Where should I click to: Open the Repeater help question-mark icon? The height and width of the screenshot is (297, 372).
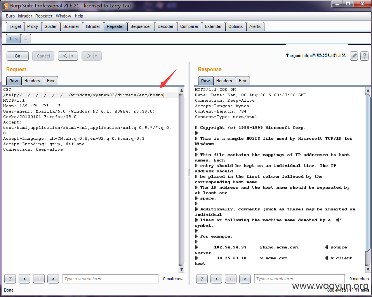pyautogui.click(x=364, y=56)
